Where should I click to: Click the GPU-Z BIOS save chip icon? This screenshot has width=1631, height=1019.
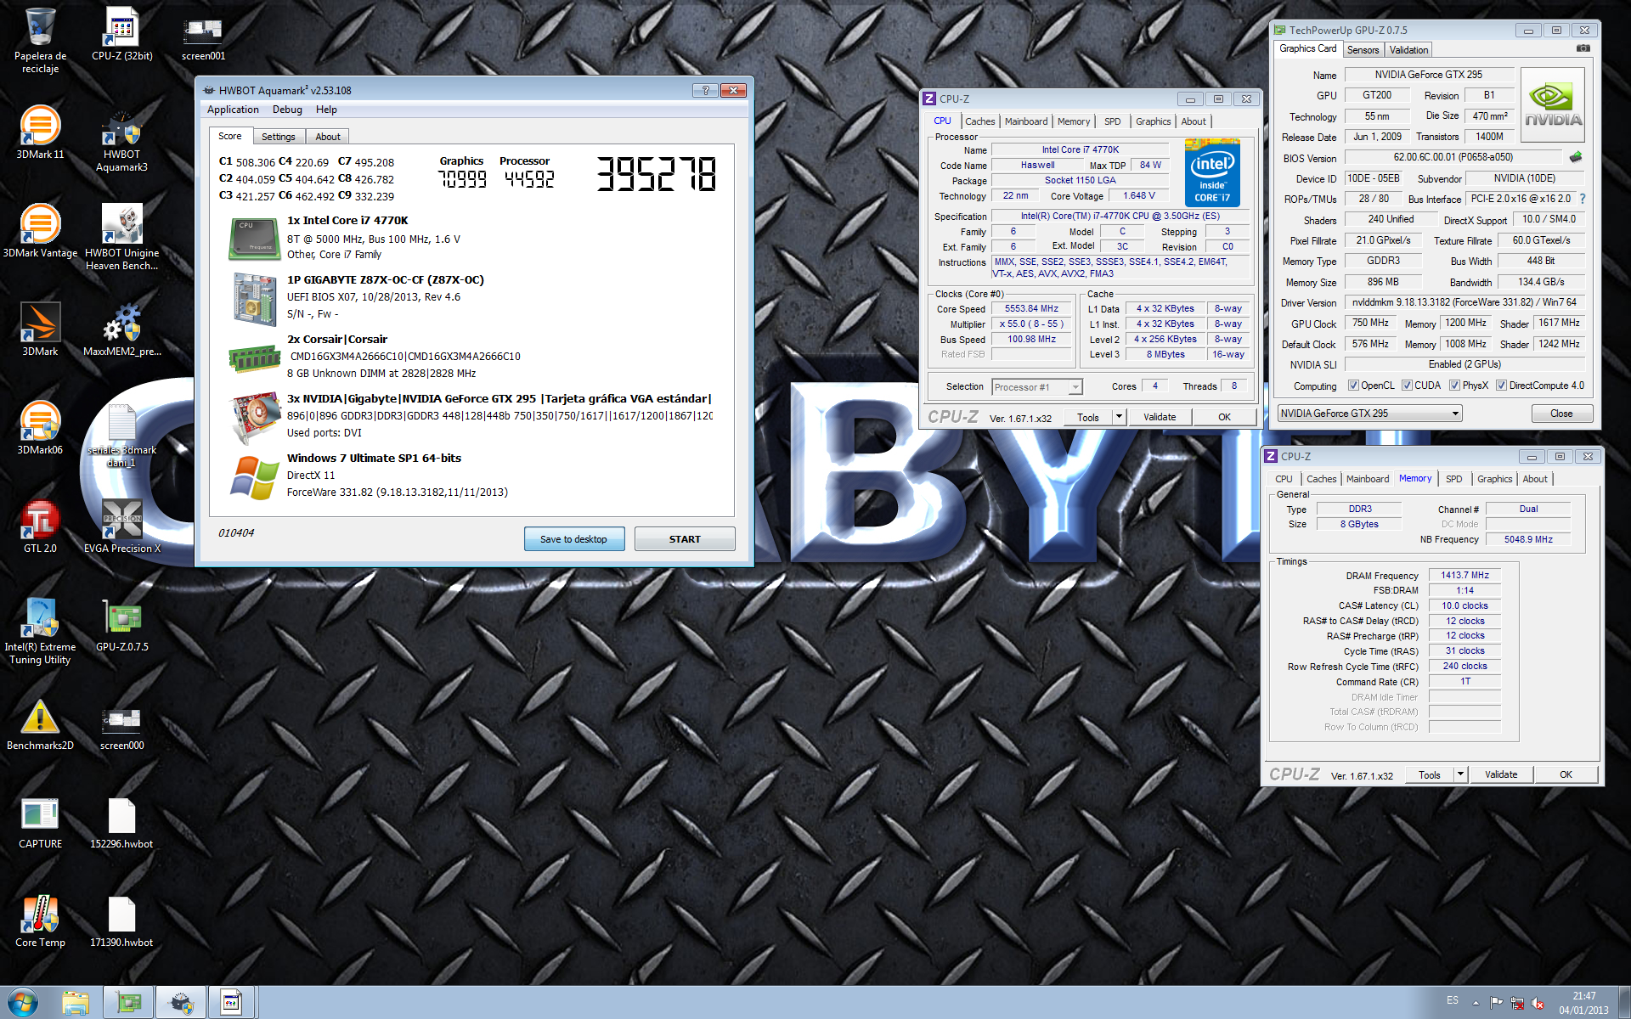click(x=1576, y=157)
